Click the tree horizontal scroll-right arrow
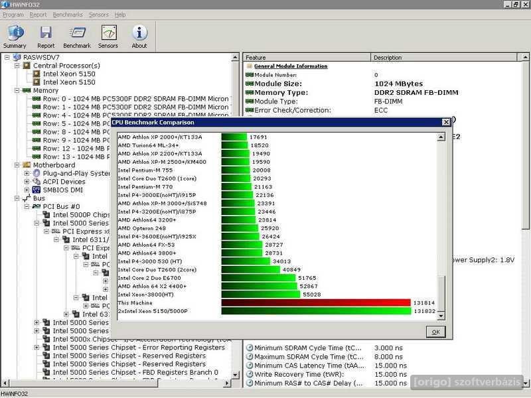The image size is (531, 398). click(227, 383)
